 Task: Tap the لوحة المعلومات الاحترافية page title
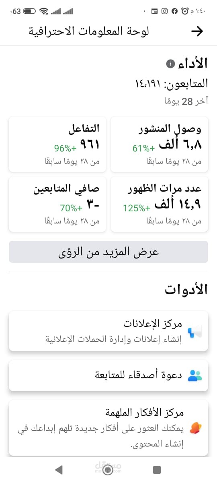(88, 31)
